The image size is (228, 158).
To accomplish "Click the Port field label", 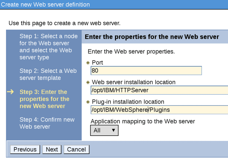I will point(98,63).
